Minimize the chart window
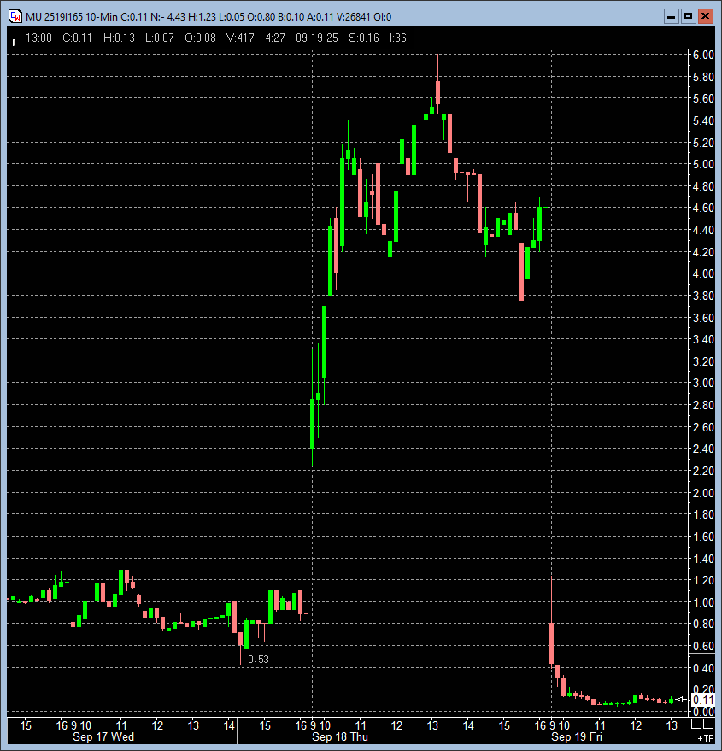Screen dimensions: 722x751 pos(672,16)
